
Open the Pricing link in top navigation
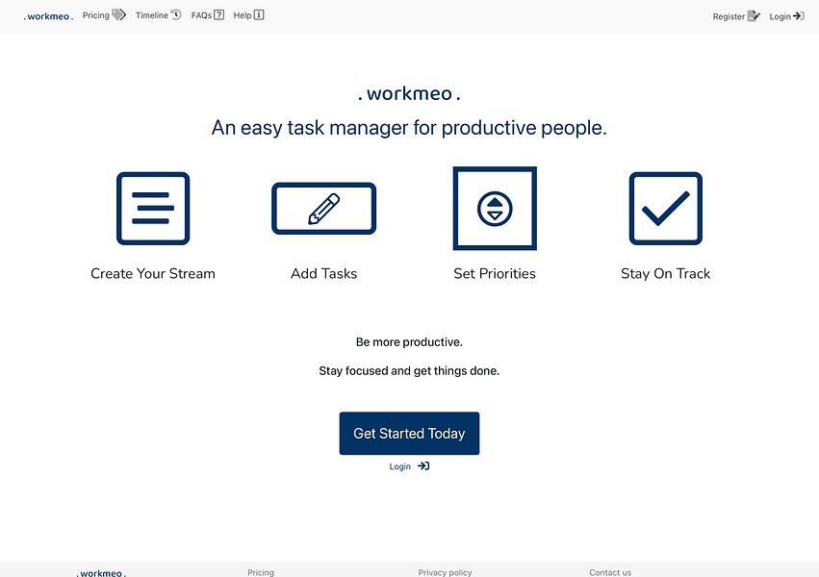[x=96, y=15]
